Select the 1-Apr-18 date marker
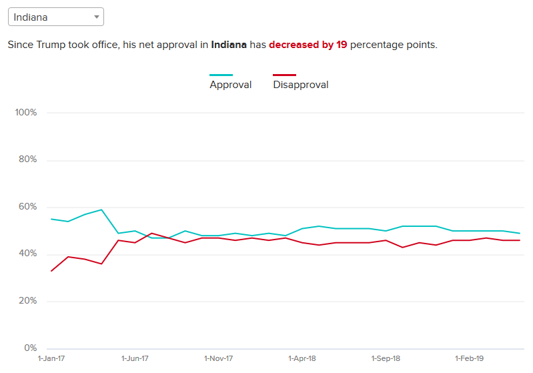This screenshot has width=533, height=373. coord(302,359)
